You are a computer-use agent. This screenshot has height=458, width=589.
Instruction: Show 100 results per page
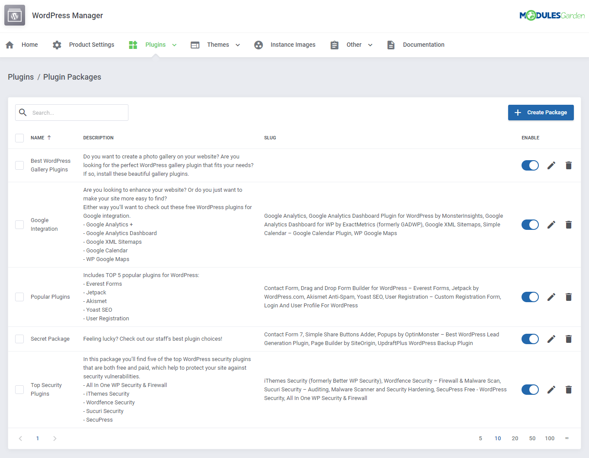[x=550, y=438]
